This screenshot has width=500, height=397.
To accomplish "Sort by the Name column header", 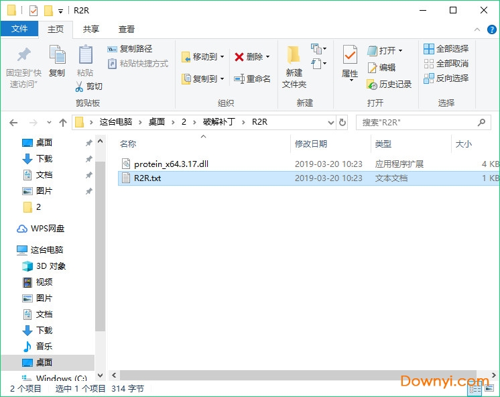I will 128,144.
